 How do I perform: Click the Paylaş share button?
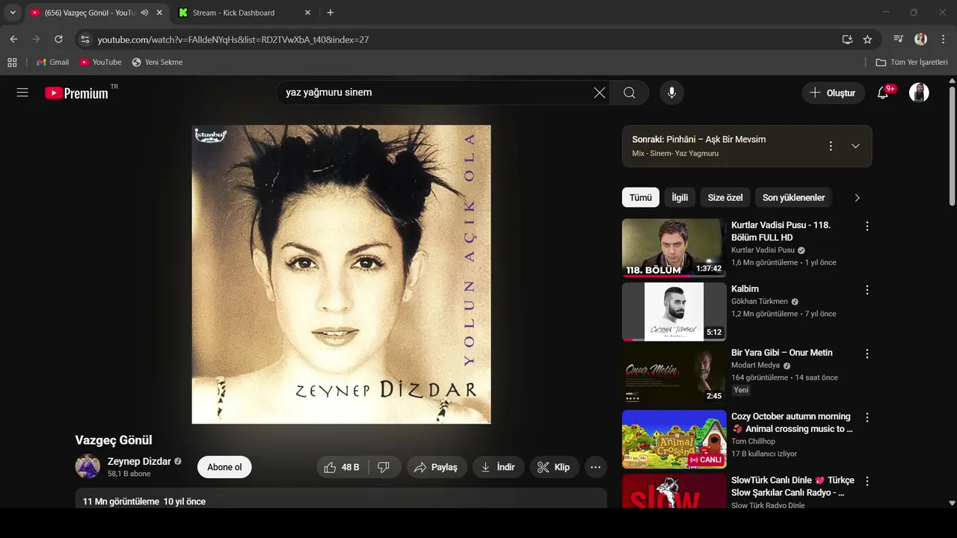[x=437, y=467]
